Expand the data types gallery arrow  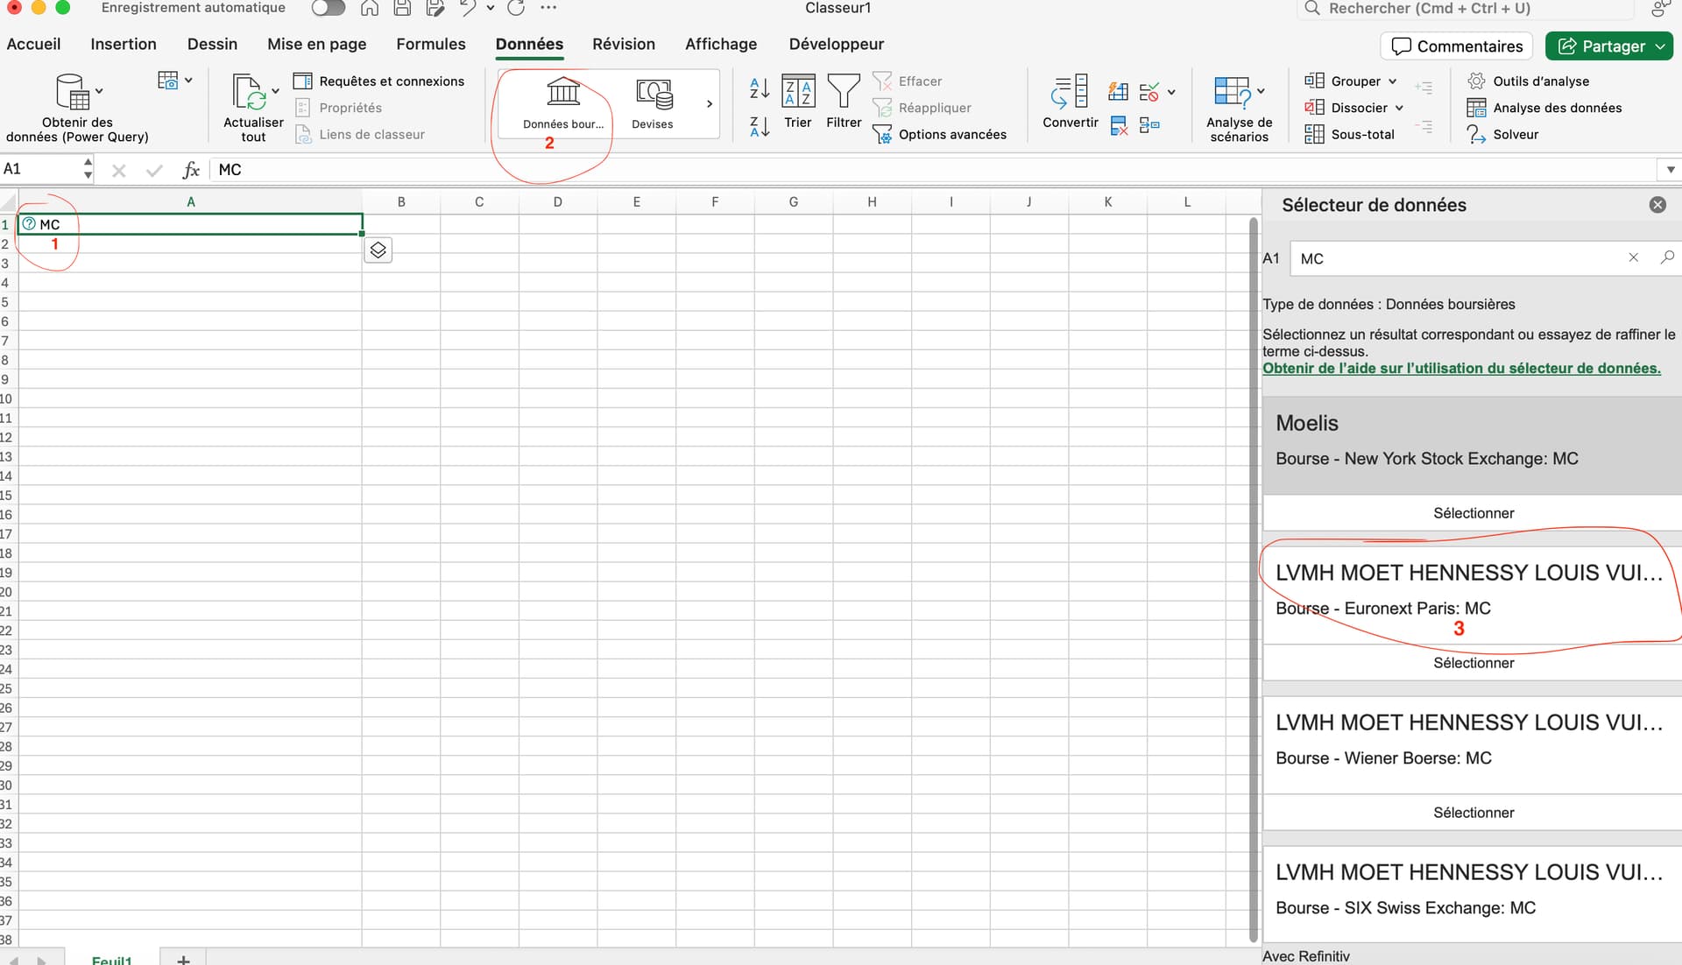pyautogui.click(x=710, y=104)
